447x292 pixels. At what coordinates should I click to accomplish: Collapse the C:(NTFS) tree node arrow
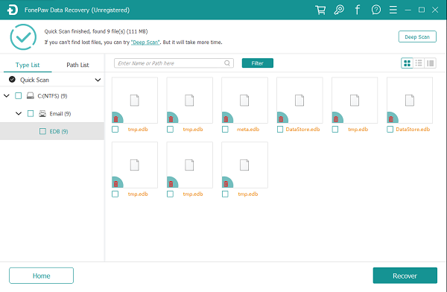point(6,96)
